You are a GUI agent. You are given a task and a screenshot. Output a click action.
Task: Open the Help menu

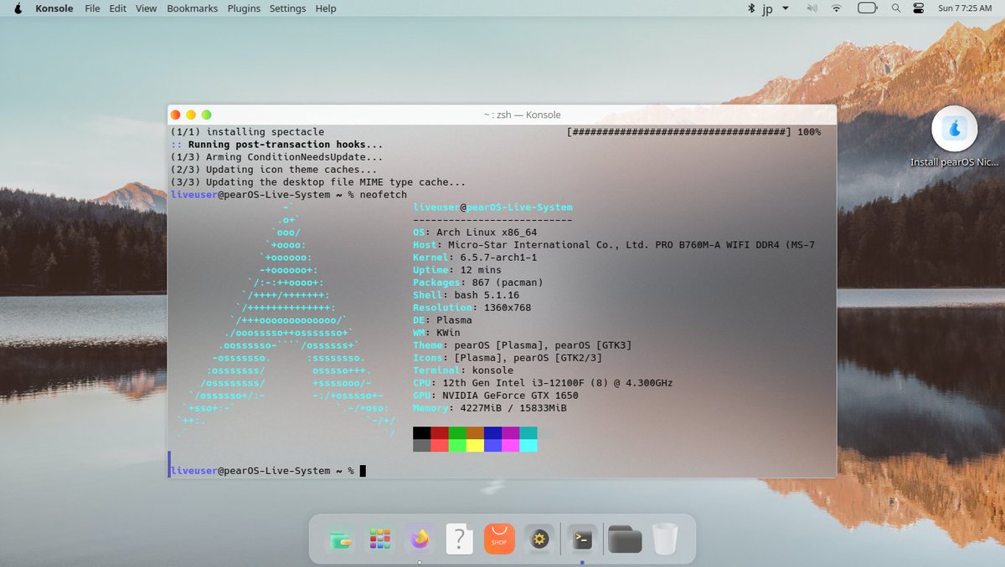[x=326, y=8]
